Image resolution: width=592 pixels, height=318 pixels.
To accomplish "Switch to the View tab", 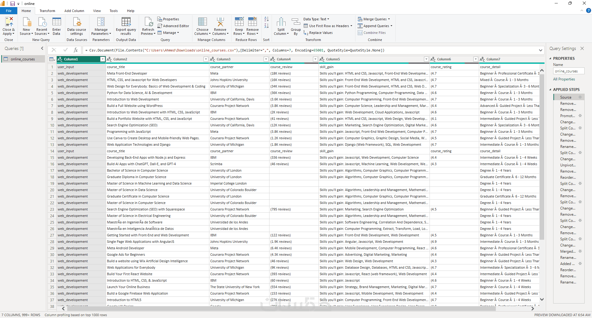I will [x=97, y=11].
